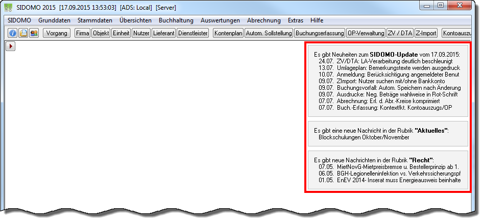Open the Grunddaten menu

55,20
